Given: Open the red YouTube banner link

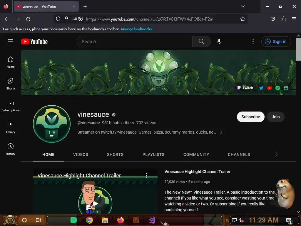Looking at the screenshot, I should (269, 88).
